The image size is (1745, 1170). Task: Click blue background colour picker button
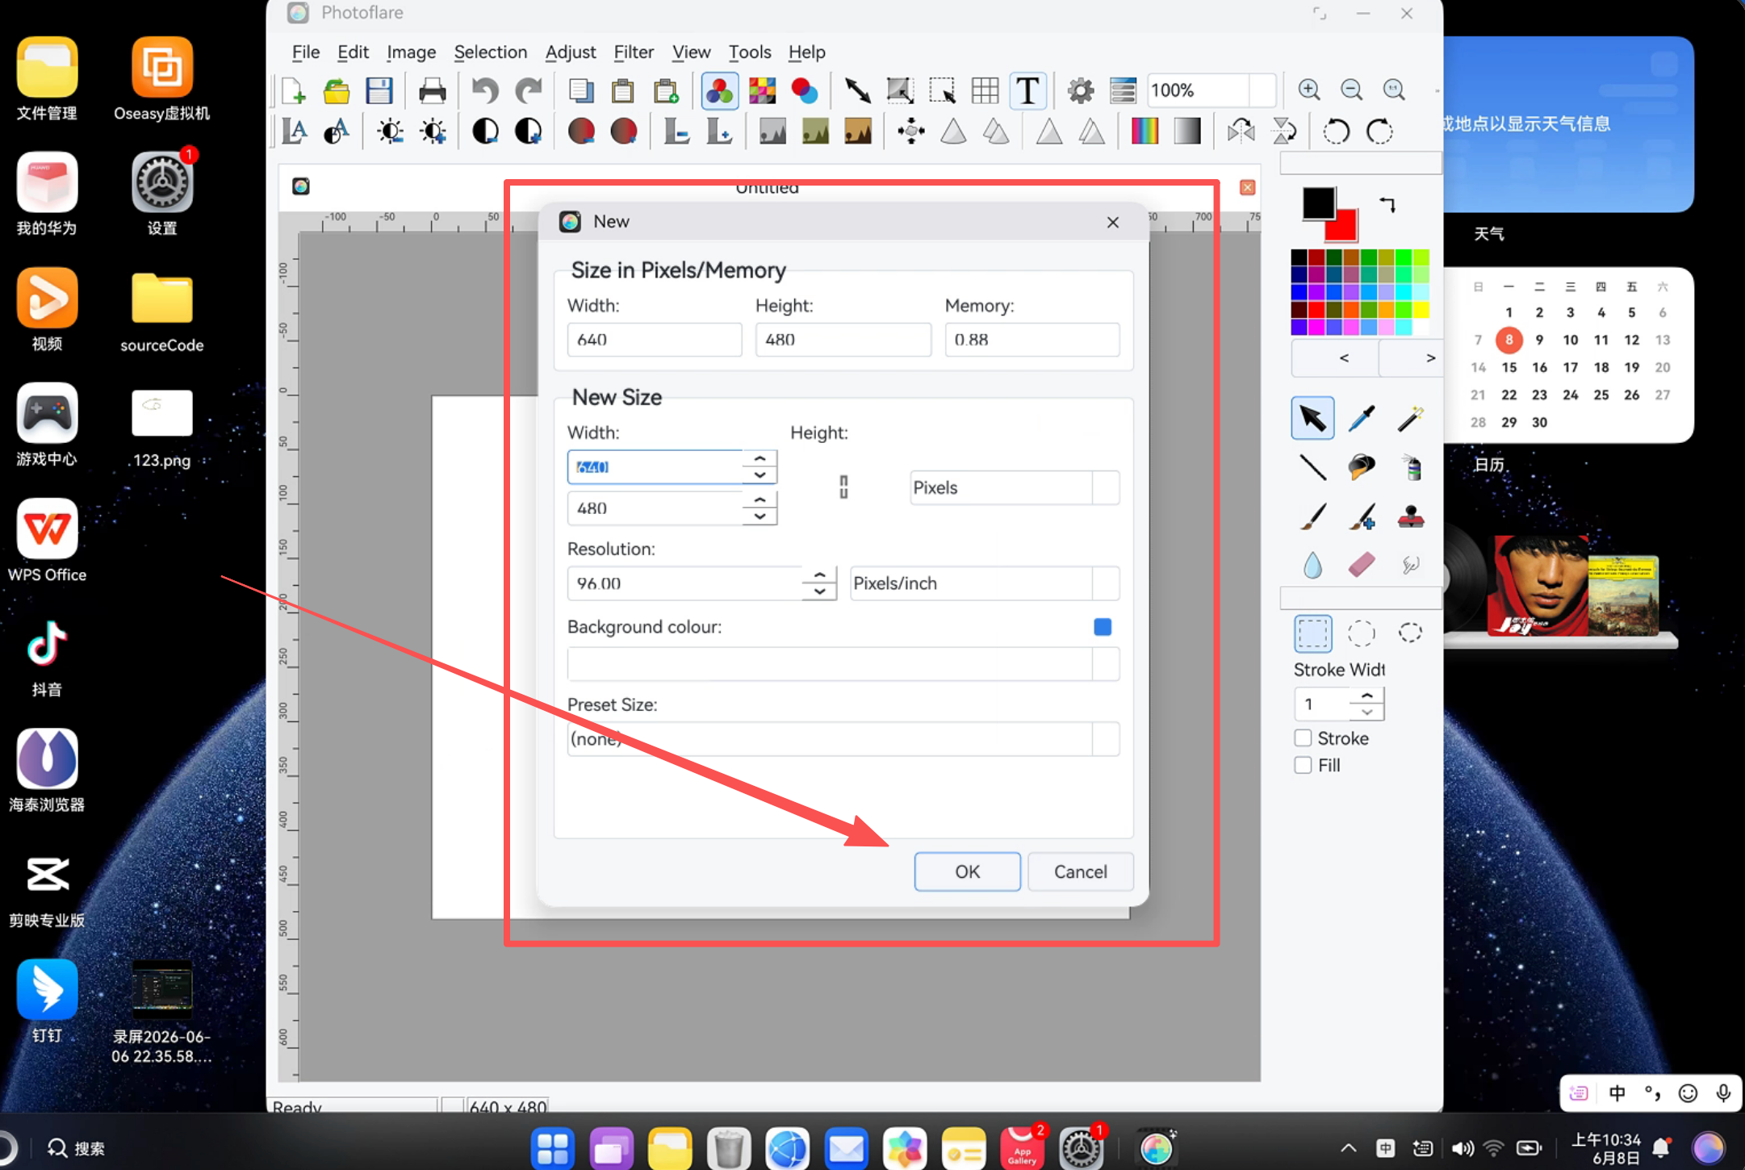(x=1103, y=627)
